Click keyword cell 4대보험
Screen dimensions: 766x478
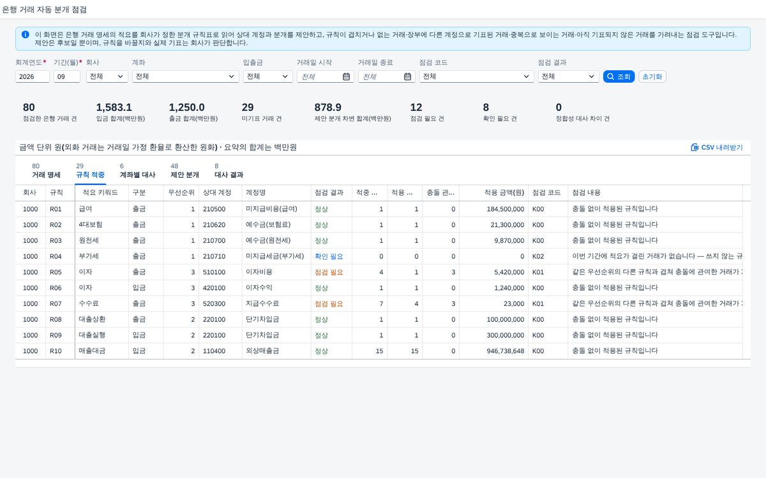click(x=91, y=225)
